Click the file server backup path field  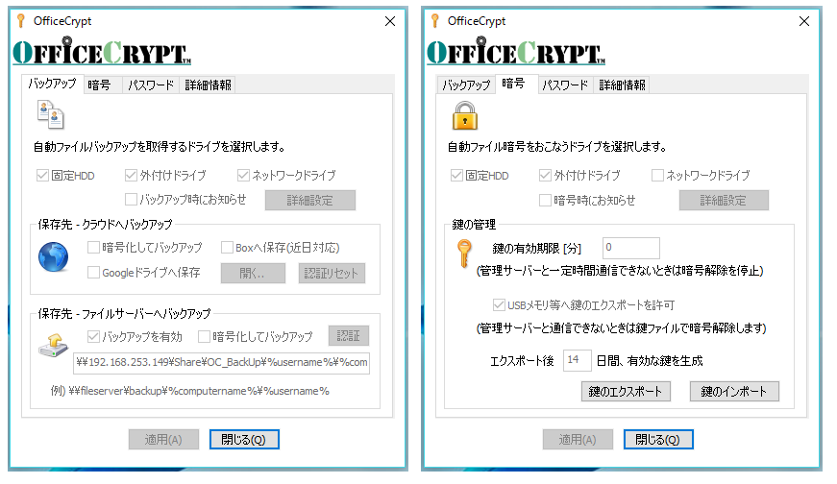pyautogui.click(x=221, y=363)
